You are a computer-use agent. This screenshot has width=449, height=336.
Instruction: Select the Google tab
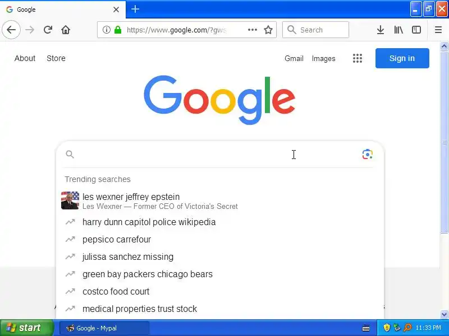coord(63,10)
